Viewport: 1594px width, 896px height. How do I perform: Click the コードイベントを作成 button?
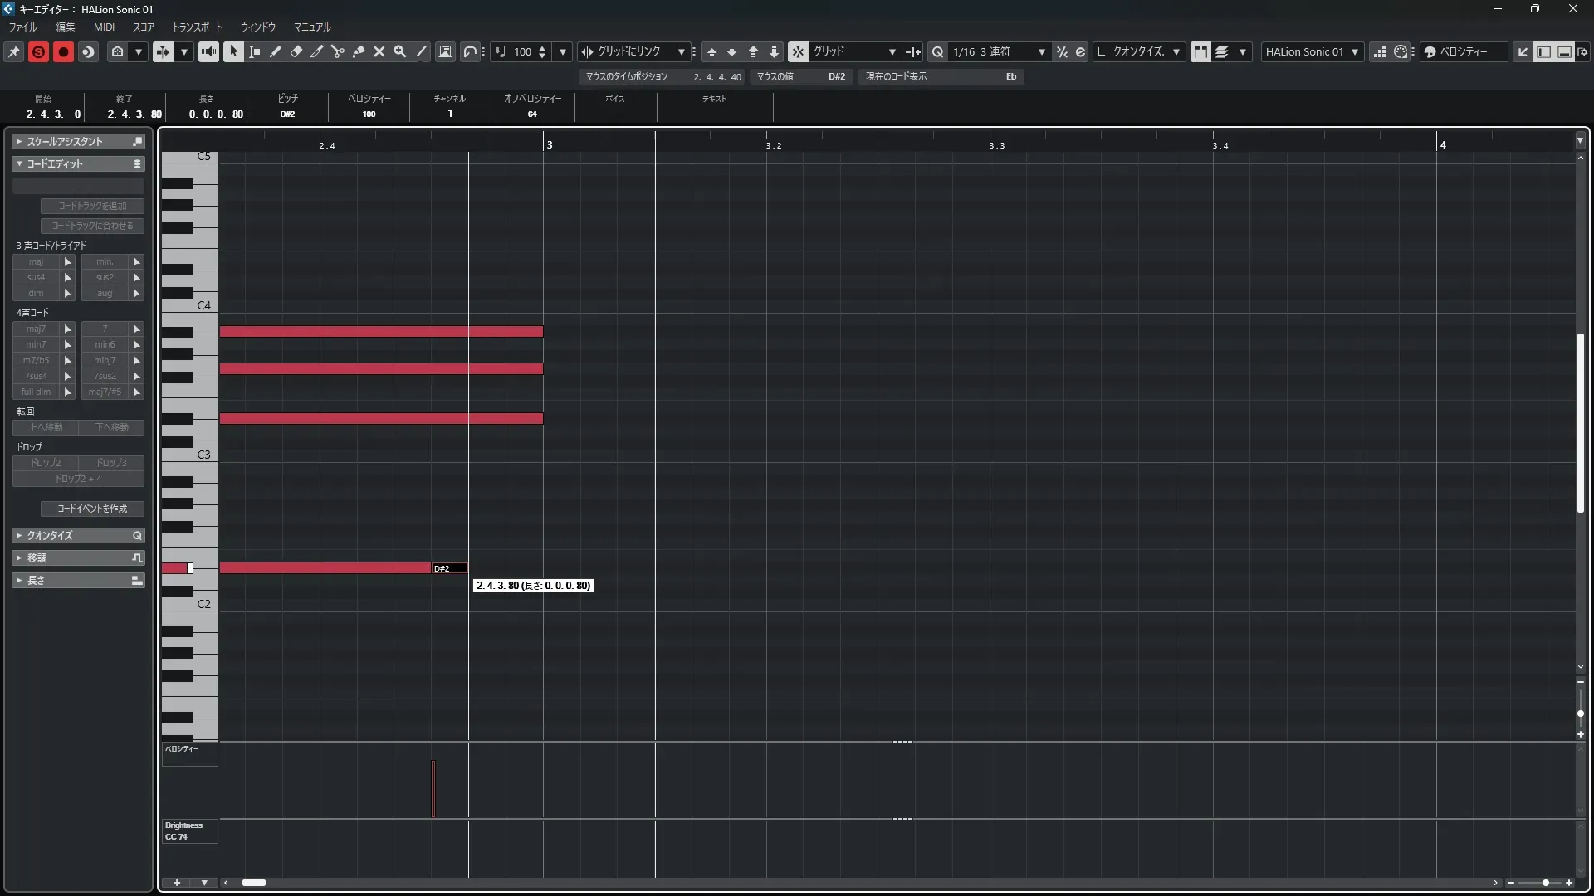coord(92,509)
